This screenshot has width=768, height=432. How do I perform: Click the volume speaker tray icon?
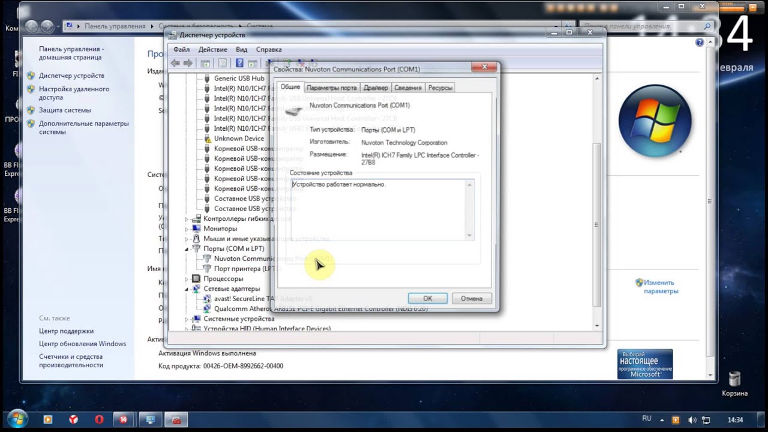point(692,420)
